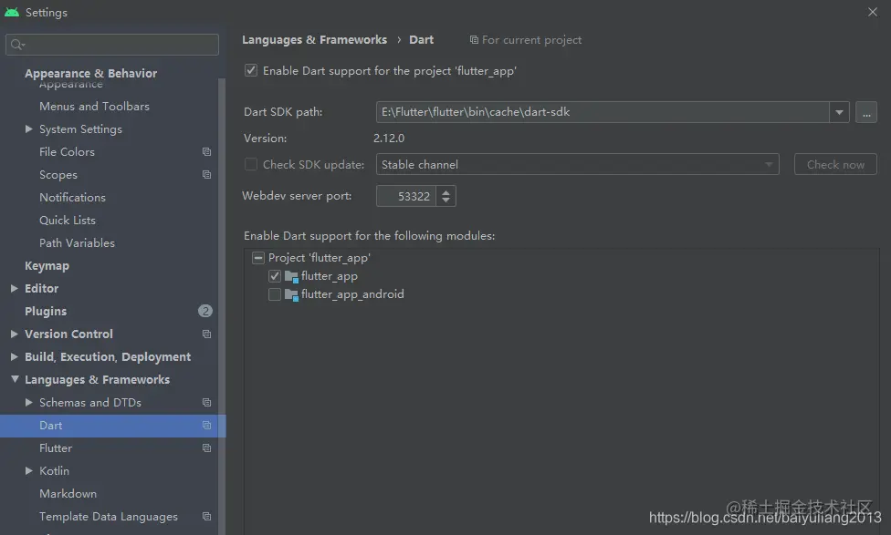The height and width of the screenshot is (535, 891).
Task: Check the flutter_app_android module checkbox
Action: click(275, 293)
